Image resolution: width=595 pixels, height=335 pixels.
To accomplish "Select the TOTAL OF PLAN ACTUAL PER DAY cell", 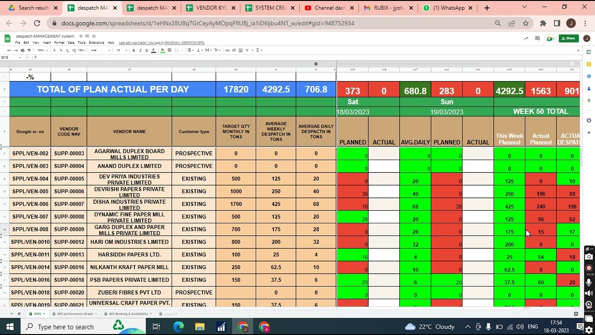I will (x=112, y=89).
